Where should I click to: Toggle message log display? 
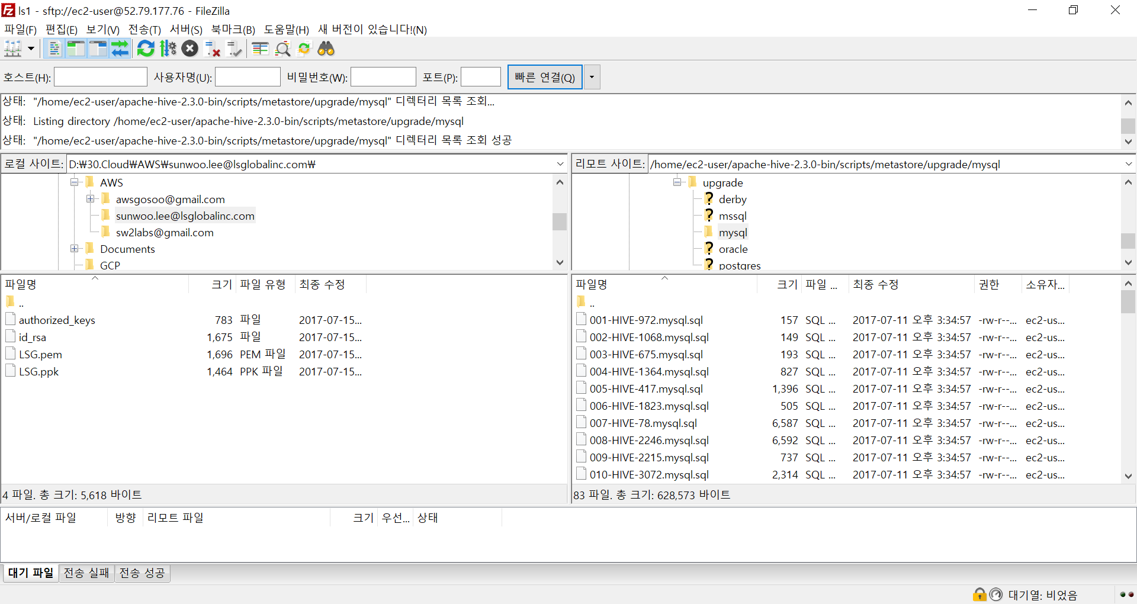(x=54, y=49)
